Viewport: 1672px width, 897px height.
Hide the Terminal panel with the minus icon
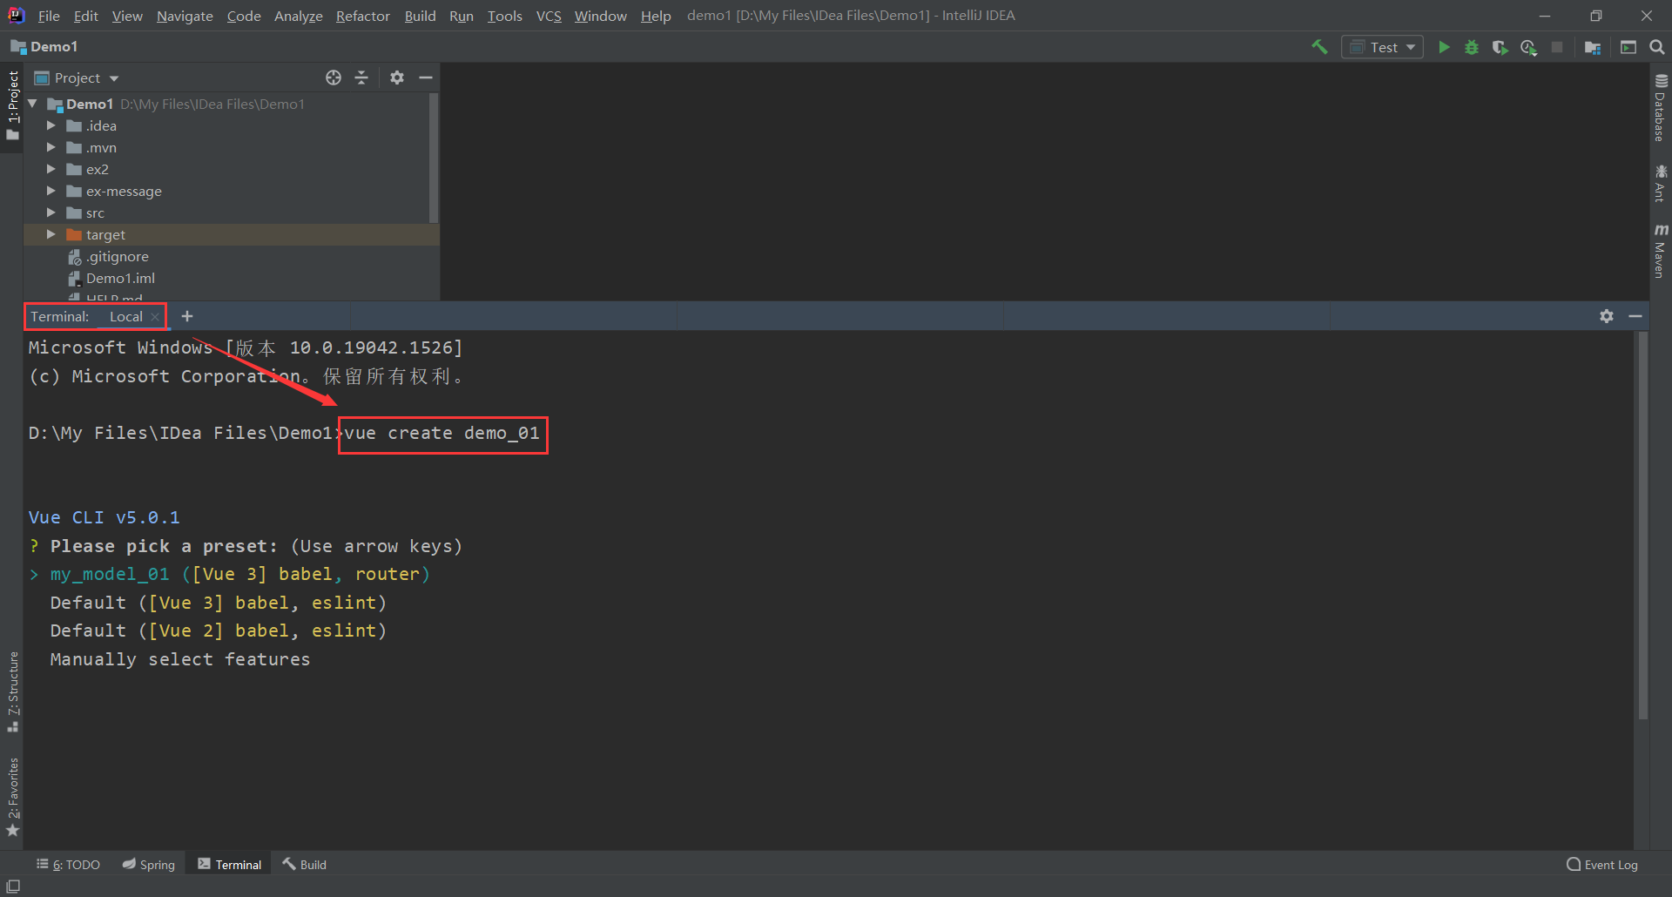click(1635, 316)
